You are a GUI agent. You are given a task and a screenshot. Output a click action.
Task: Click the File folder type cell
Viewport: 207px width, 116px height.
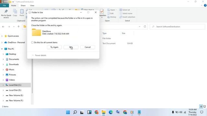(x=107, y=38)
